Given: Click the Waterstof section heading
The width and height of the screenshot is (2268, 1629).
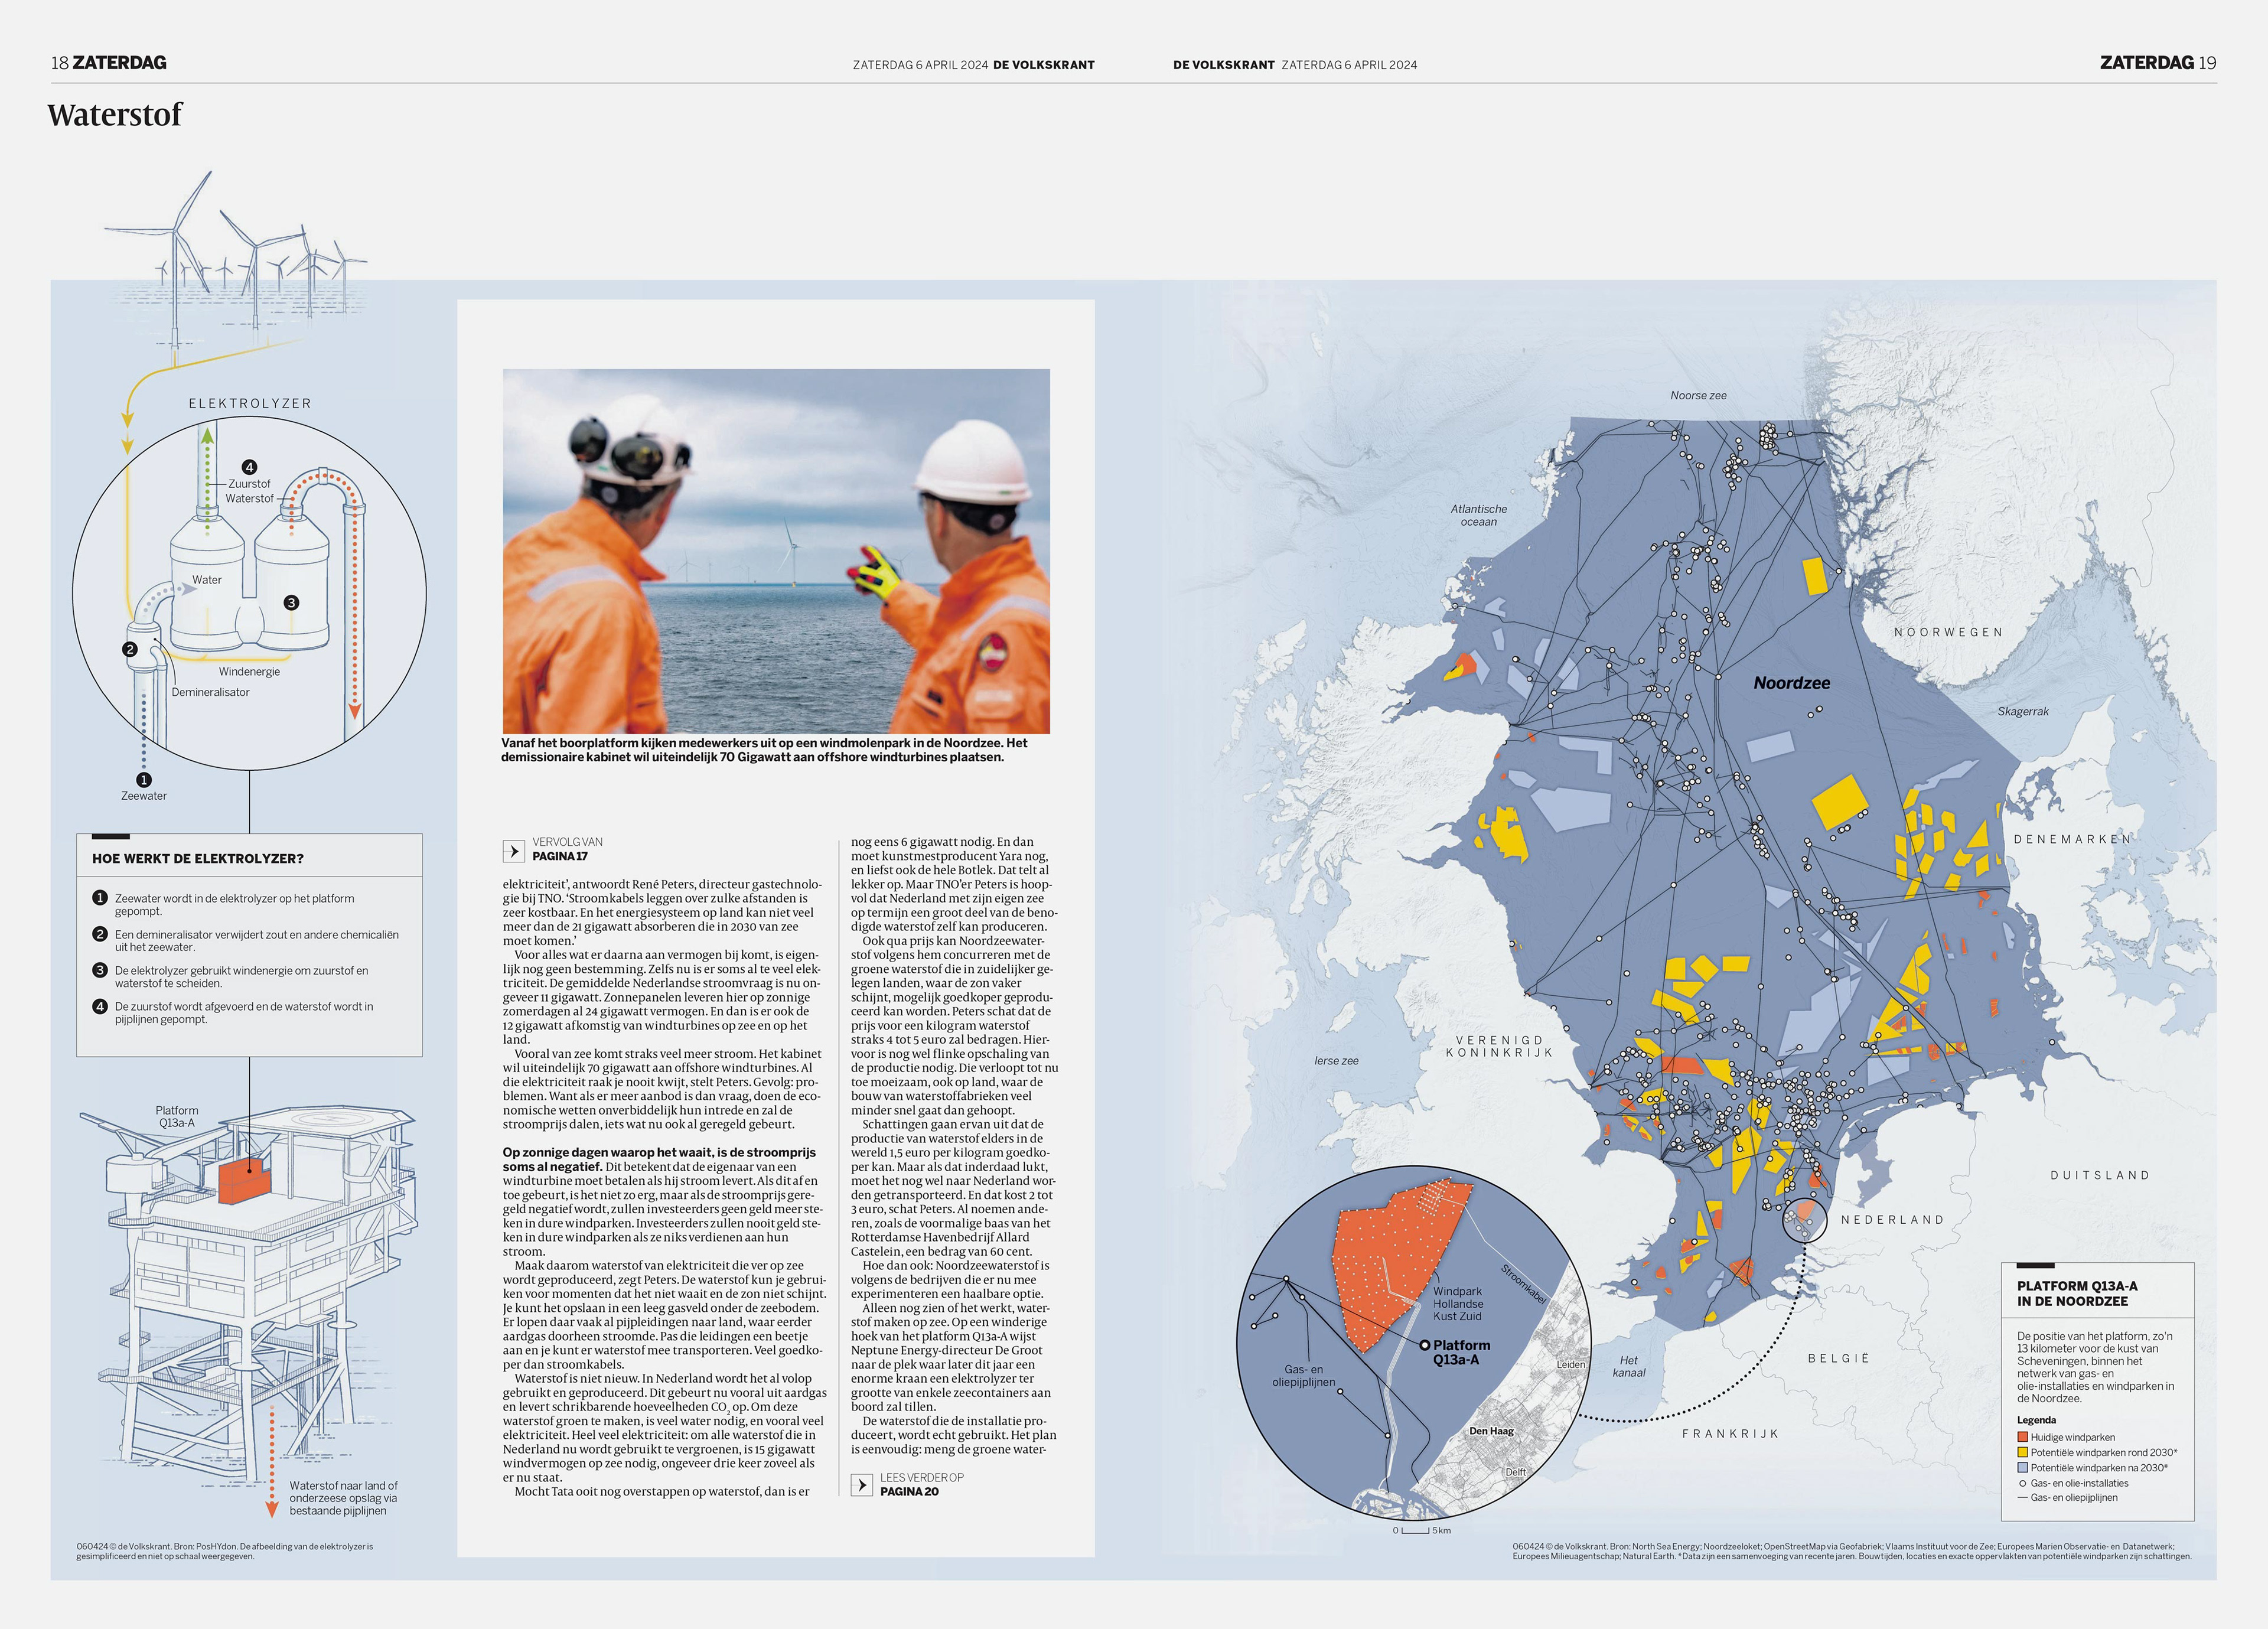Looking at the screenshot, I should coord(115,115).
